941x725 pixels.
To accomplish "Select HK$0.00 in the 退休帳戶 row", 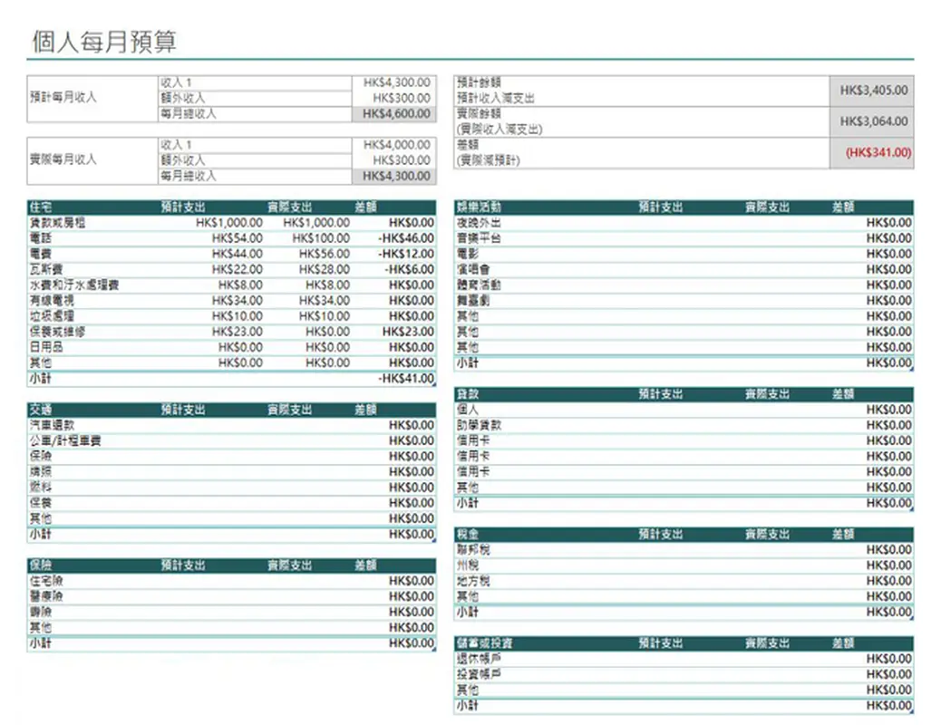I will (888, 659).
